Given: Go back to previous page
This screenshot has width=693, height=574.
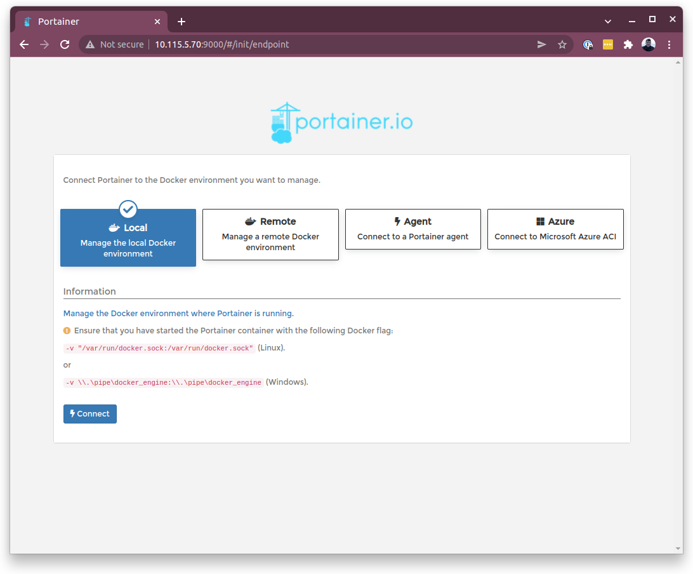Looking at the screenshot, I should (x=24, y=44).
